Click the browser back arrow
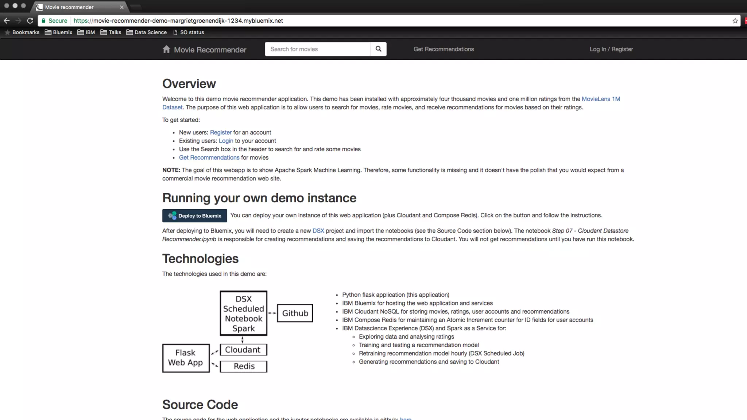This screenshot has height=420, width=747. coord(7,21)
